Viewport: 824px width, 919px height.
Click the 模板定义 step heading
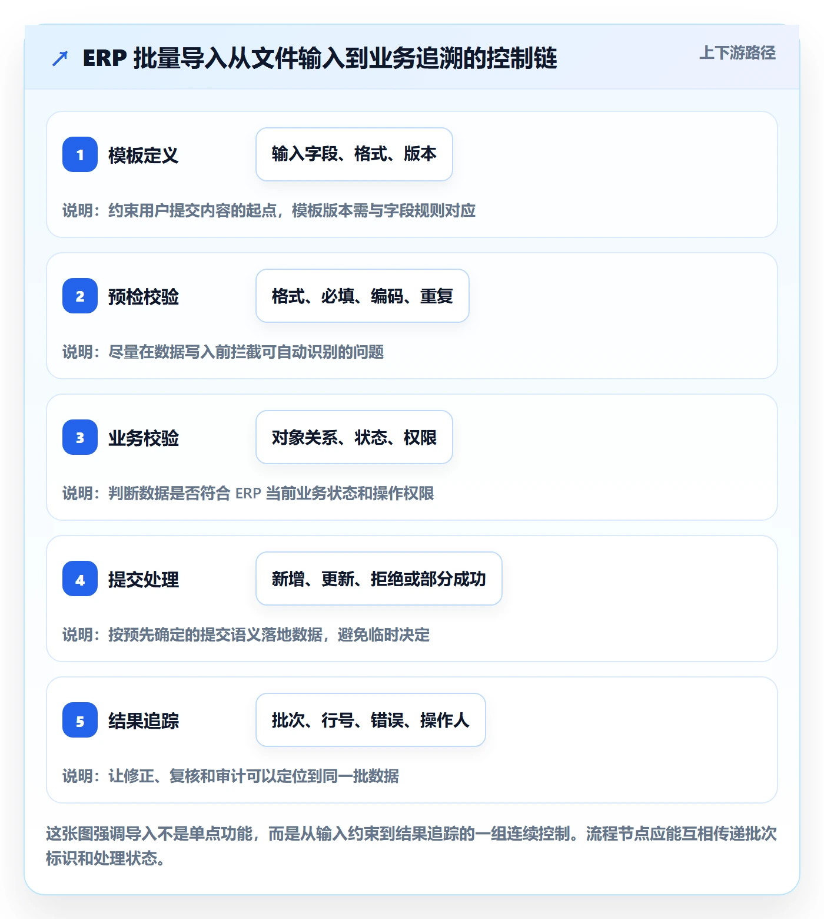143,155
